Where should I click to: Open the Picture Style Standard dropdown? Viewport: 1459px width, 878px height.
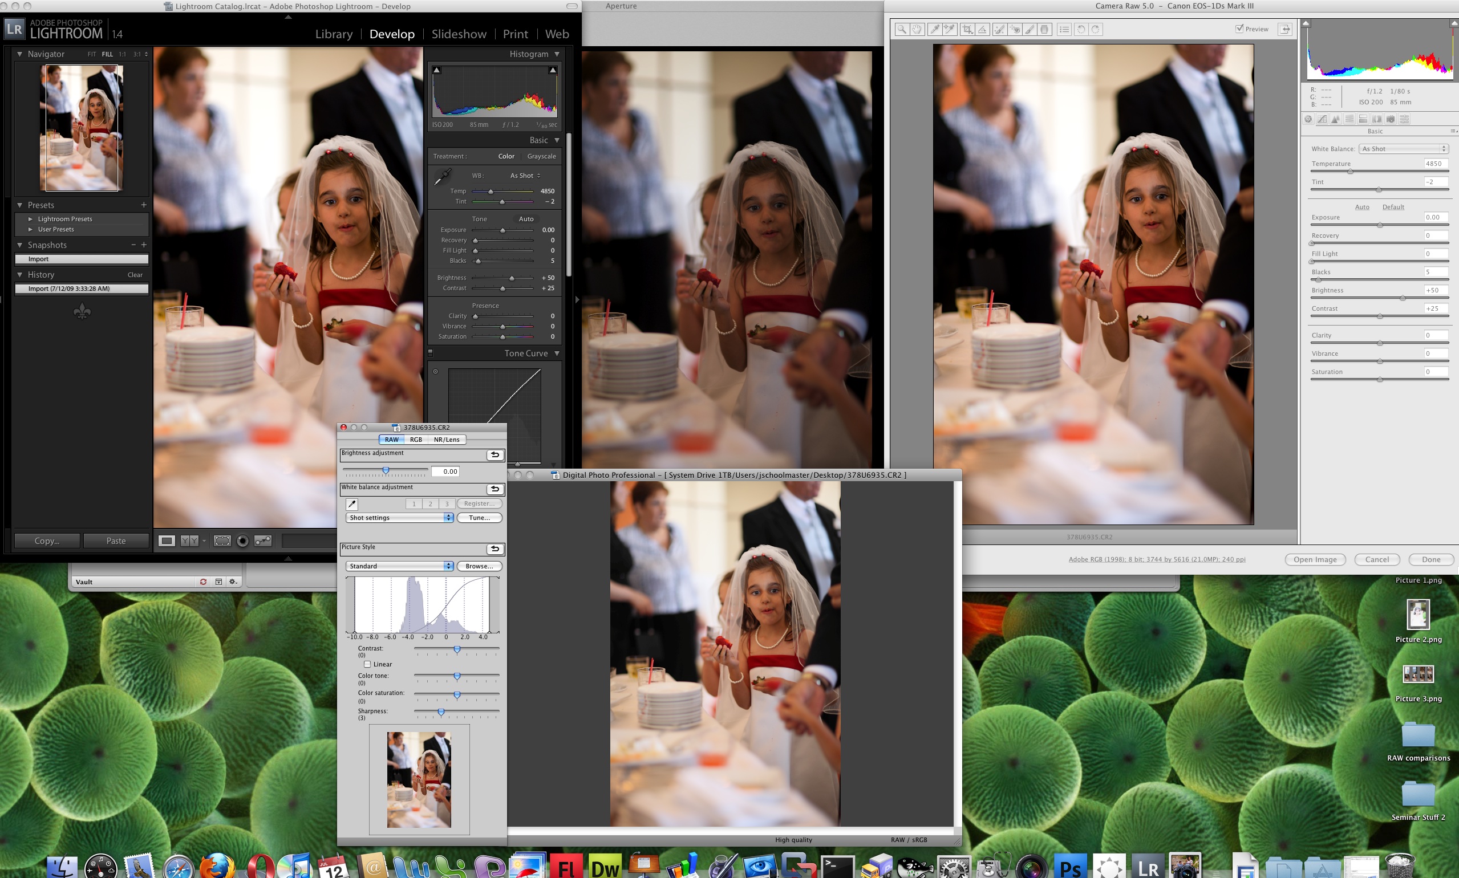(399, 566)
